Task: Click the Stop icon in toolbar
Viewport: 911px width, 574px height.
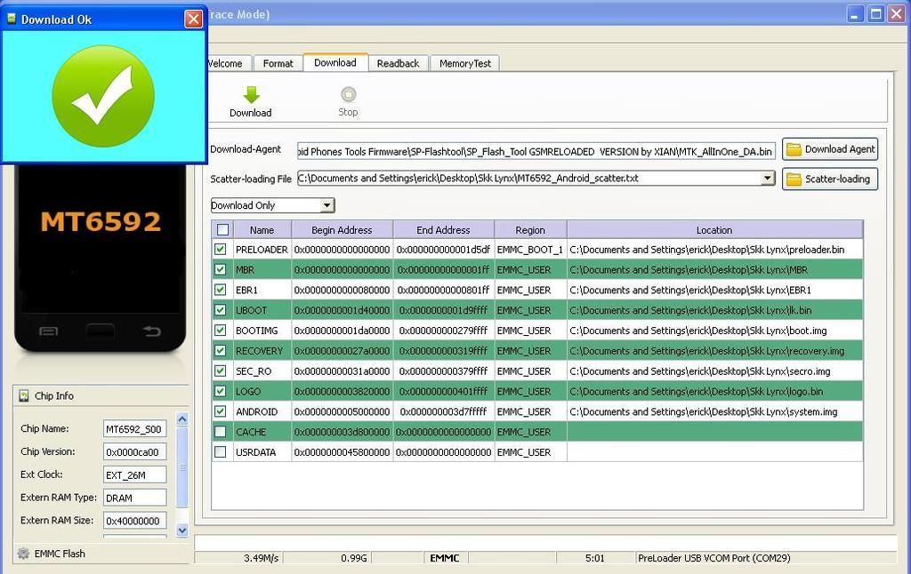Action: click(x=348, y=94)
